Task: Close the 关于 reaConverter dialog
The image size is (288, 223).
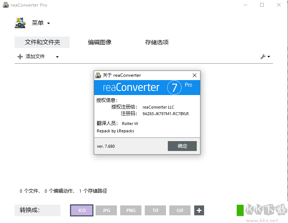Action: coord(195,75)
